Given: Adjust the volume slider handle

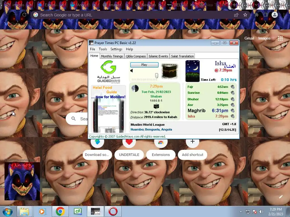Looking at the screenshot, I should [156, 76].
